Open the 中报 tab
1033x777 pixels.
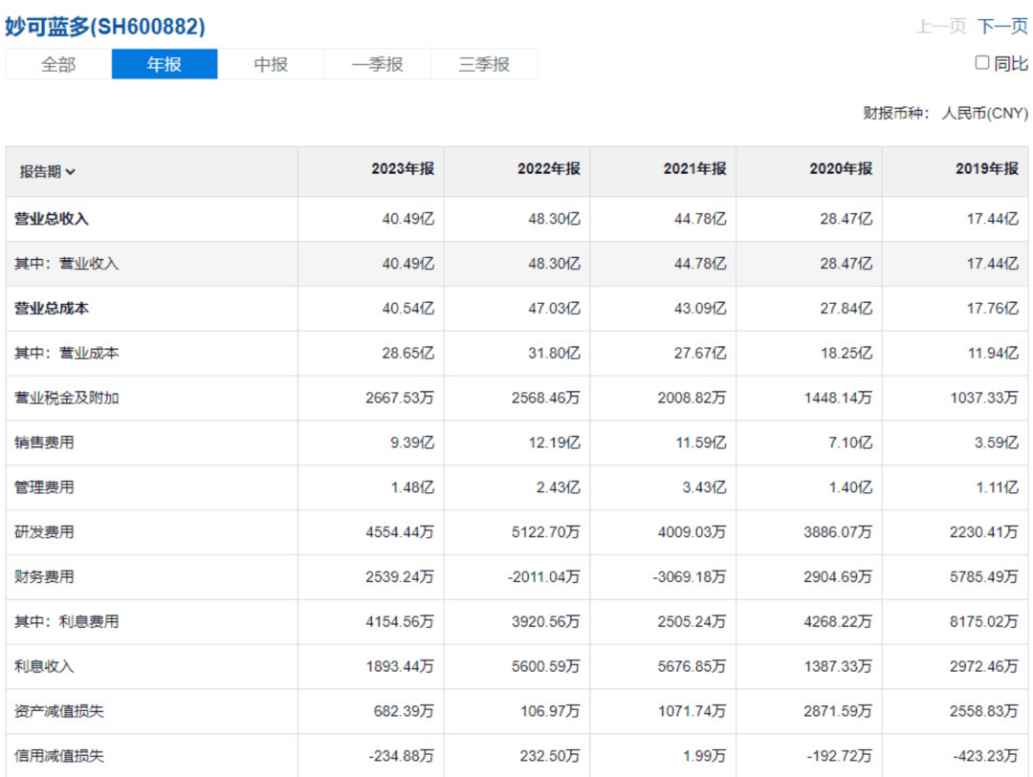point(271,64)
